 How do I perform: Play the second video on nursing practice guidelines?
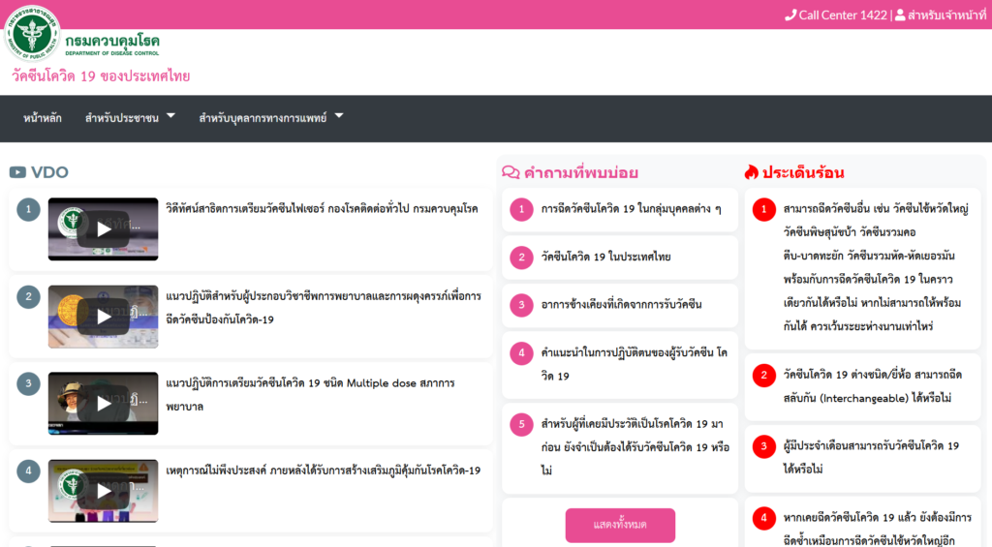tap(103, 316)
